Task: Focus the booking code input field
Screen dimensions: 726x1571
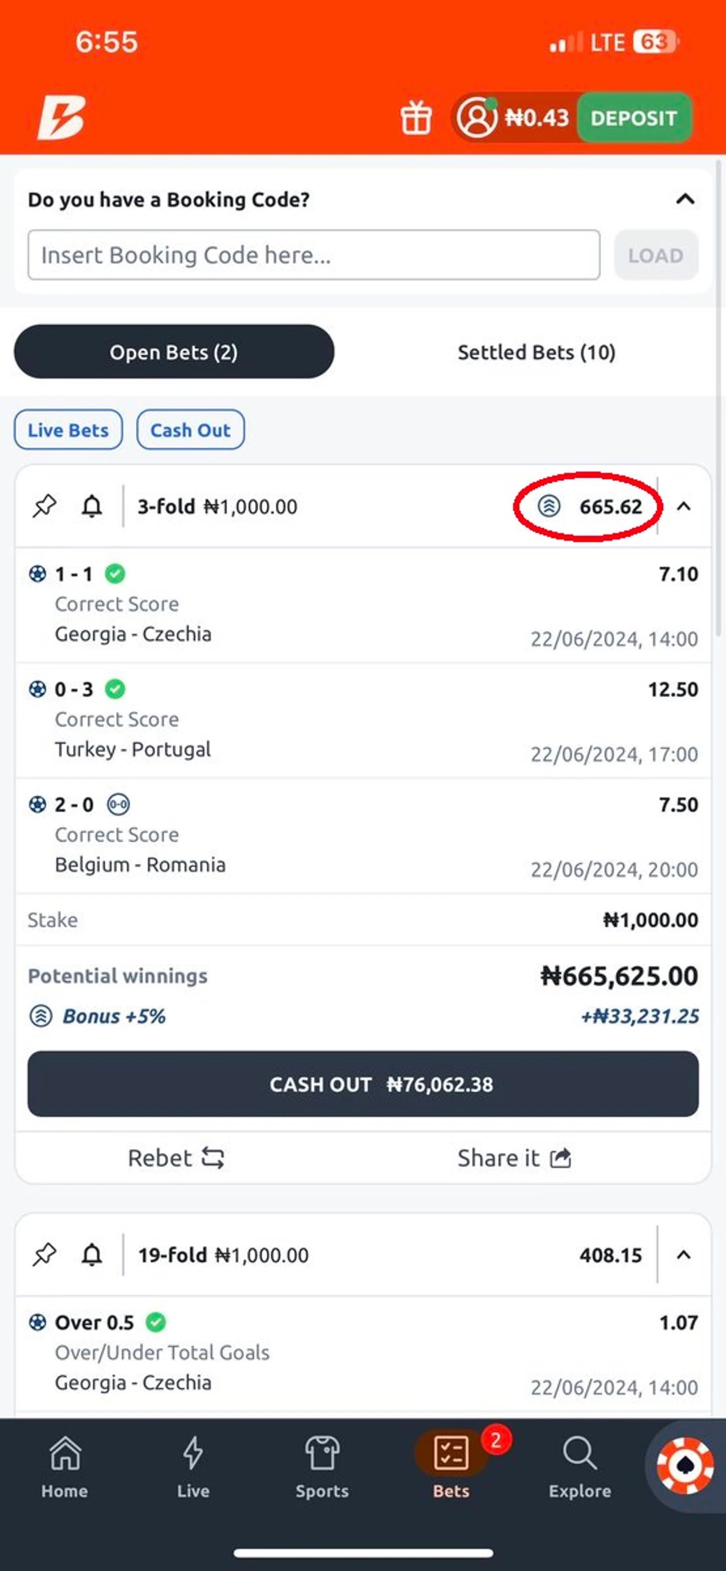Action: [313, 255]
